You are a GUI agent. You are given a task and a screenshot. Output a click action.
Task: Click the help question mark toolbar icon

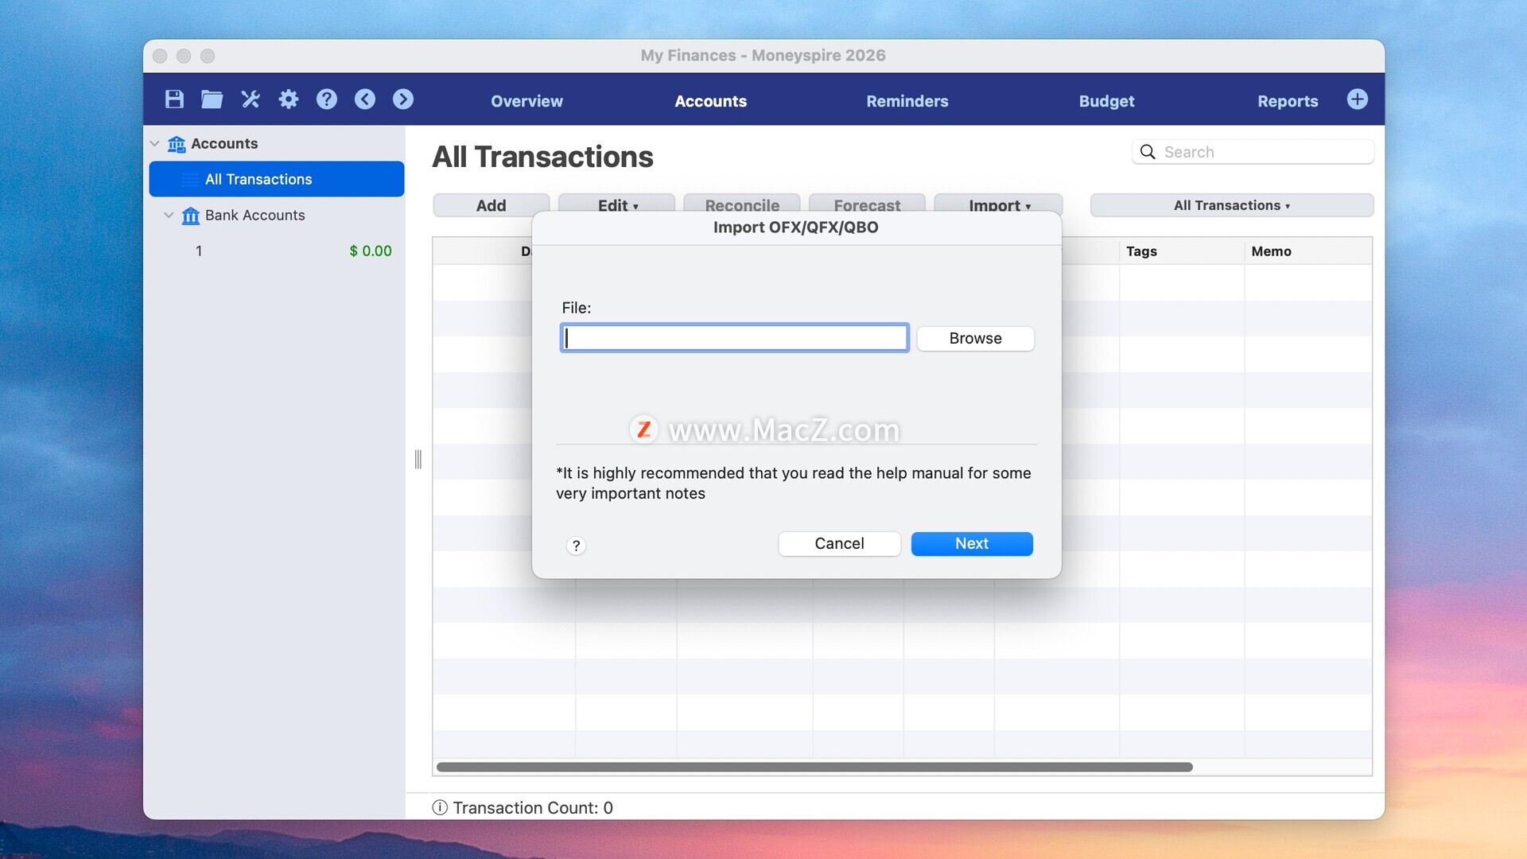[327, 99]
